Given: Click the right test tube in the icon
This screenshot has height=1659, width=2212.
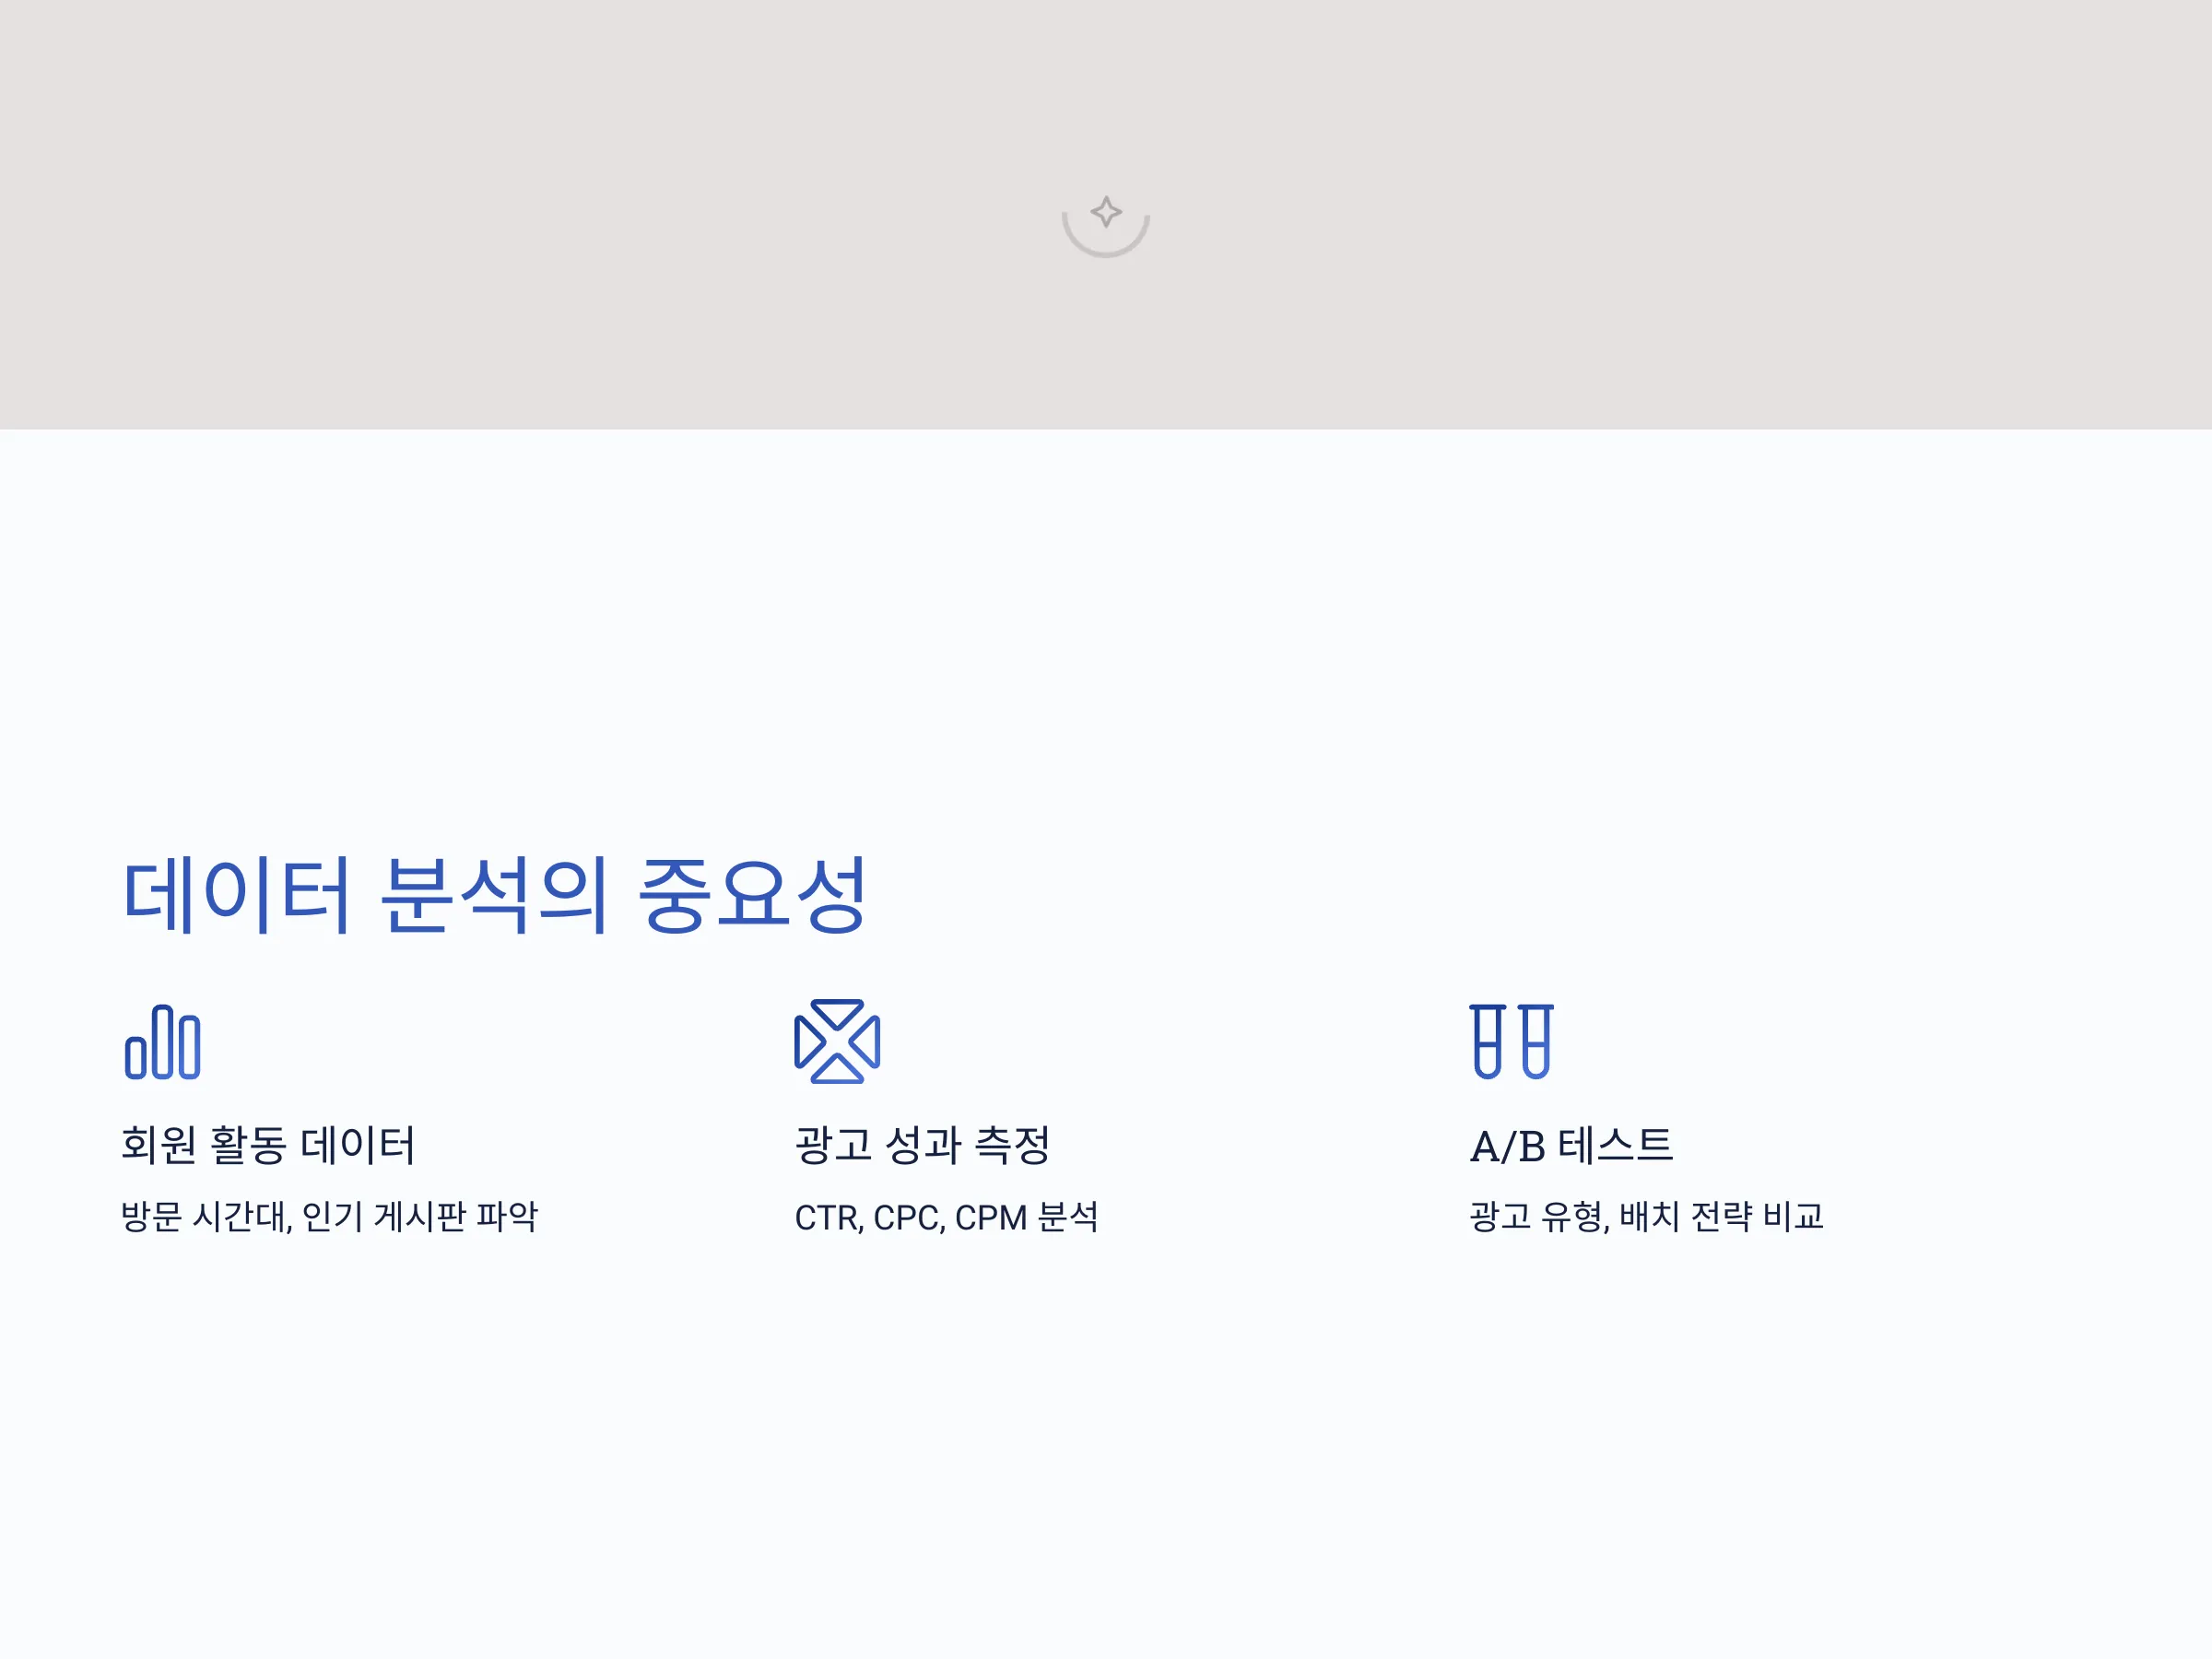Looking at the screenshot, I should pos(1536,1041).
